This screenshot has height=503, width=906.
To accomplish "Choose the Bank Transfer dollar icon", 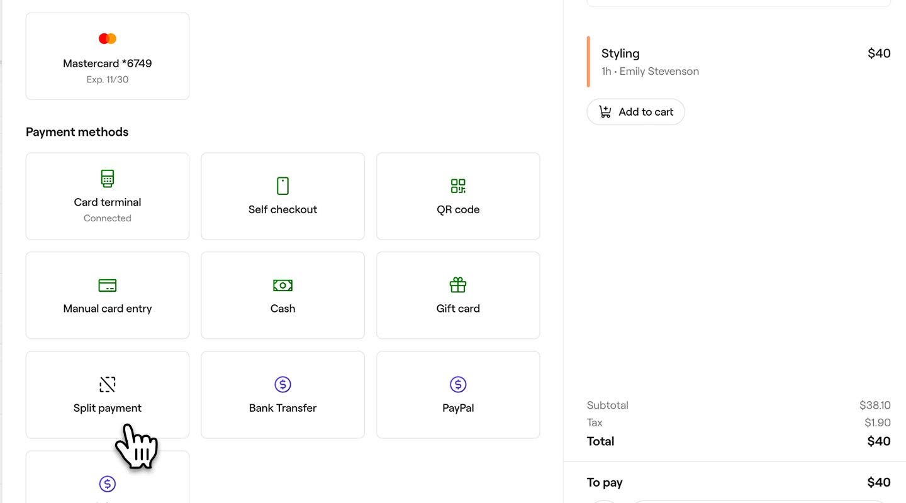I will pos(282,384).
